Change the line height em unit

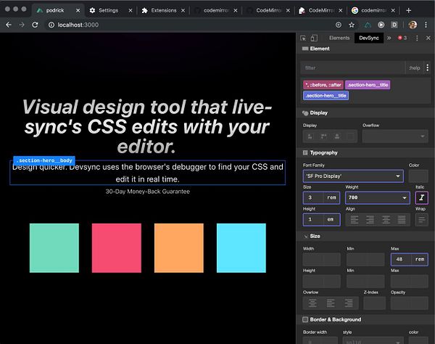click(331, 220)
